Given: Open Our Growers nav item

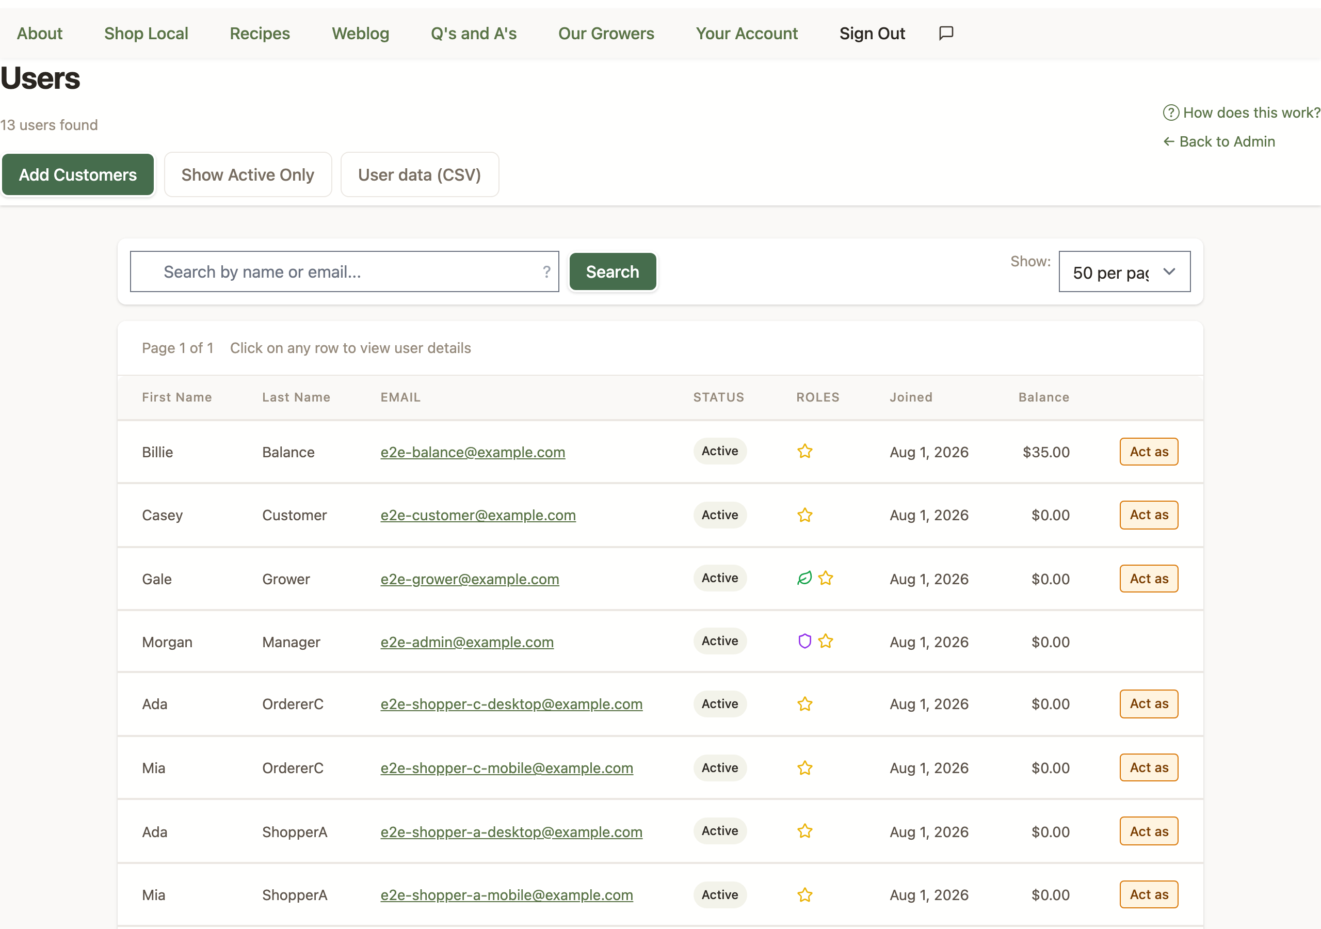Looking at the screenshot, I should tap(606, 34).
